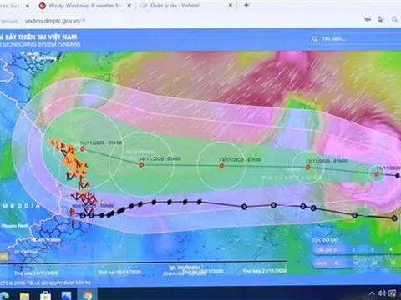Click the Thứ hai 16/11/2020 timeline date
This screenshot has width=401, height=300.
119,272
